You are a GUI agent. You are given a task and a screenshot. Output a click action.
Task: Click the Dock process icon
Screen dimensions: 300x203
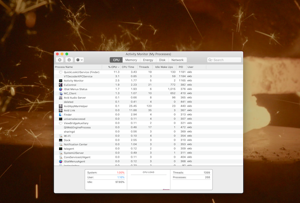[x=61, y=140]
